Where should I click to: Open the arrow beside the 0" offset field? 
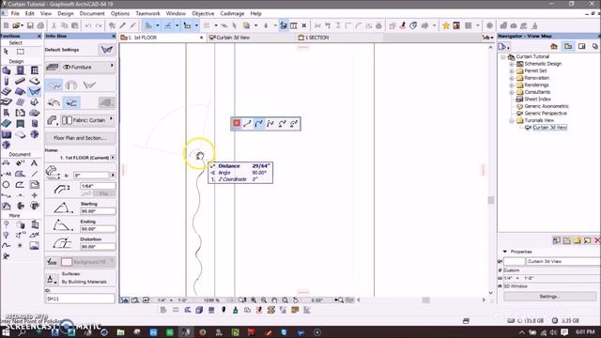click(113, 176)
